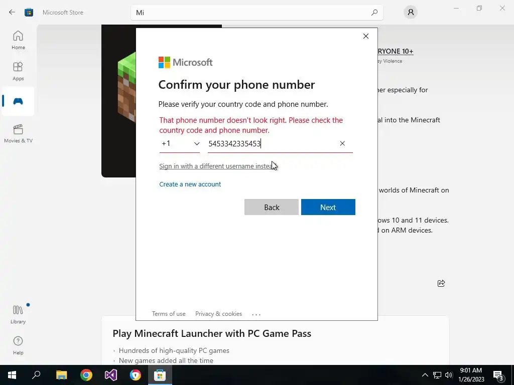
Task: Open Home in the Store sidebar
Action: tap(18, 40)
